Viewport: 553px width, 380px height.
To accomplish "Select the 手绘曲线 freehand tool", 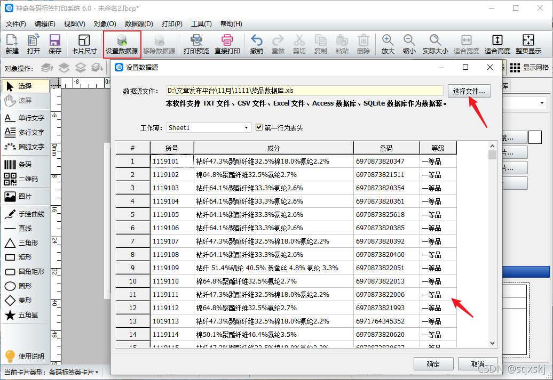I will coord(25,214).
